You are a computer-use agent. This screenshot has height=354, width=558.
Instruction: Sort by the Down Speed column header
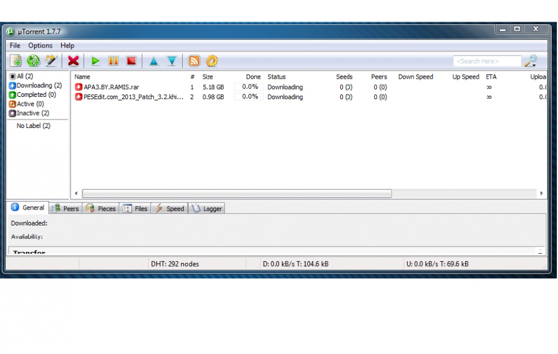coord(416,77)
